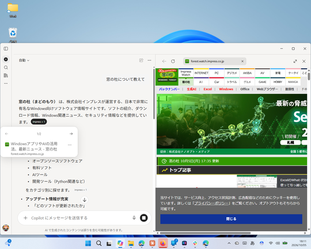Open the Excel category link
311x249 pixels.
pos(208,89)
